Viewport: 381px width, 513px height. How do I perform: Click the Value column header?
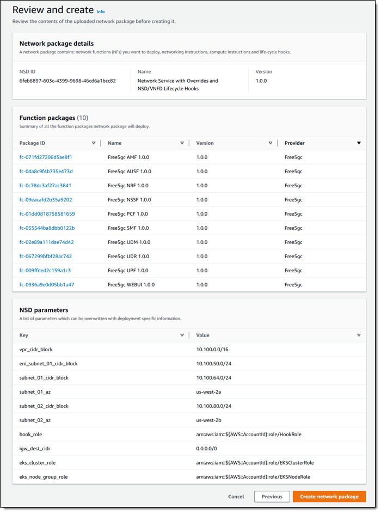point(203,335)
